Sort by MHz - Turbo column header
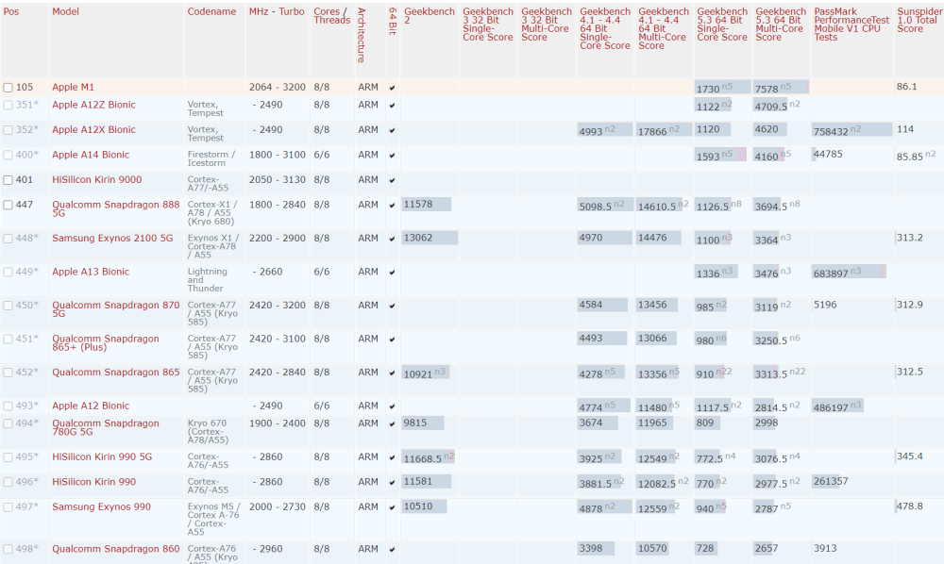This screenshot has width=944, height=564. pos(277,11)
